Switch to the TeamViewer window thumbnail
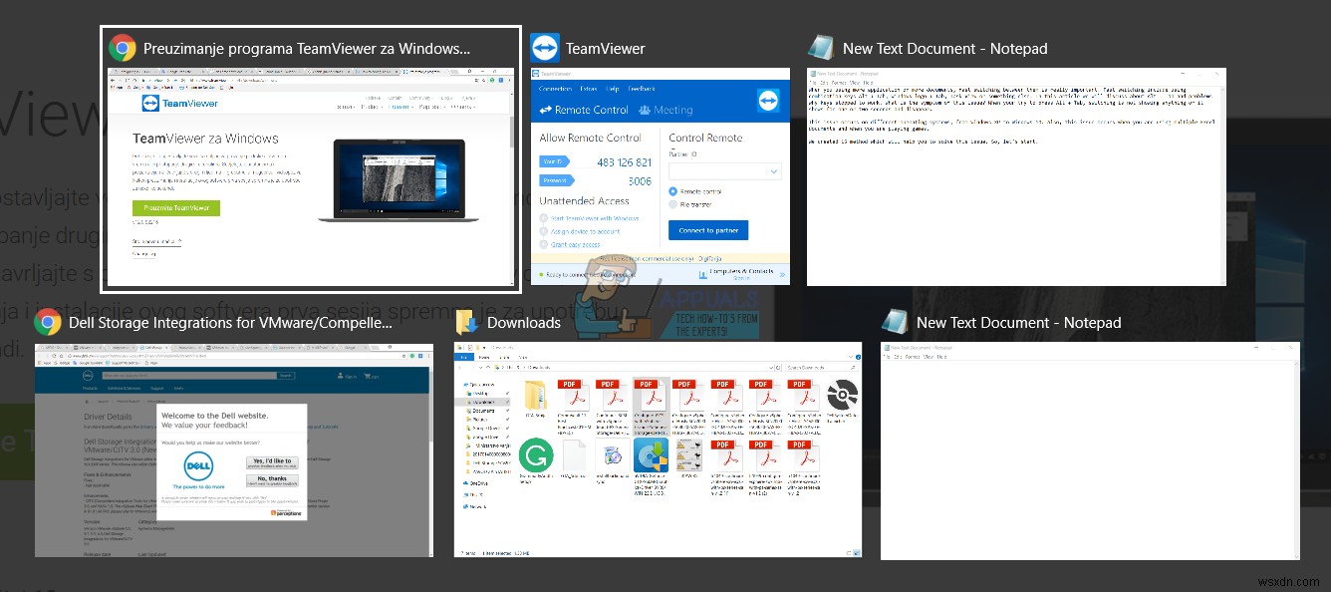The height and width of the screenshot is (592, 1331). click(661, 176)
